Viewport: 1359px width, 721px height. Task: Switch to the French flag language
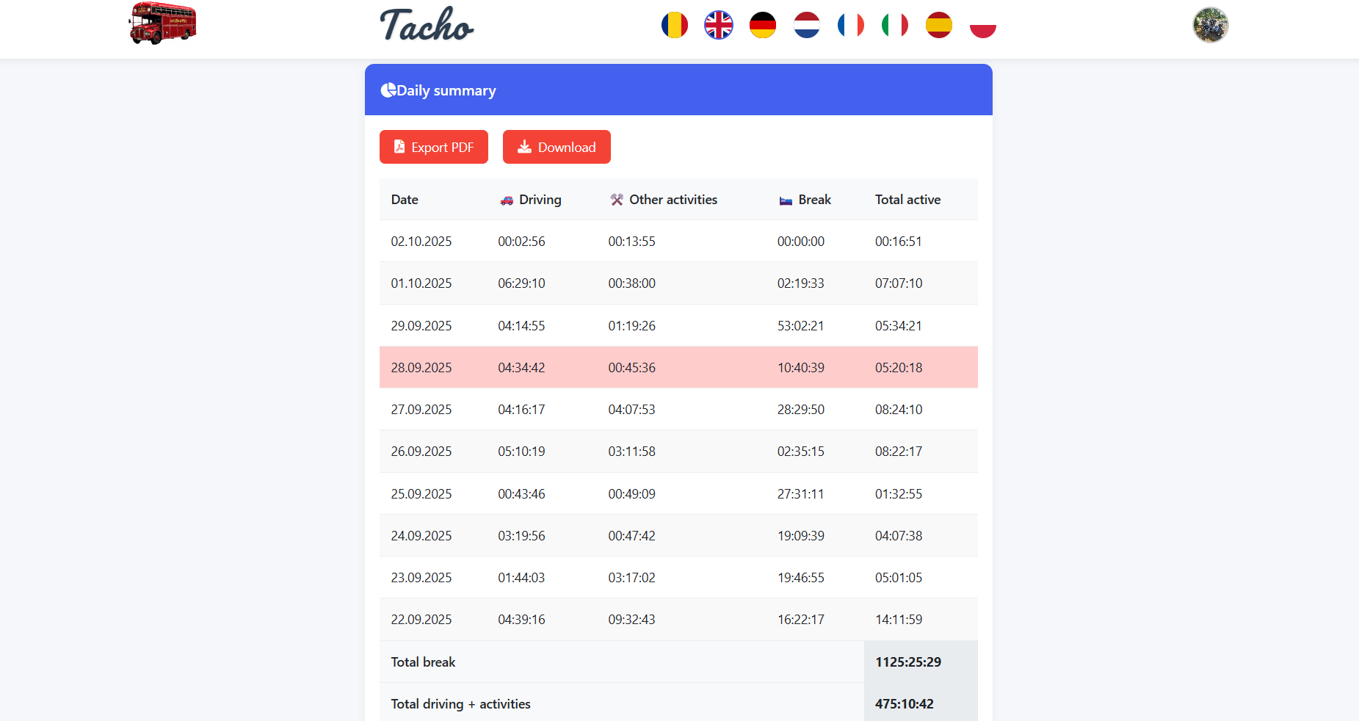(850, 25)
